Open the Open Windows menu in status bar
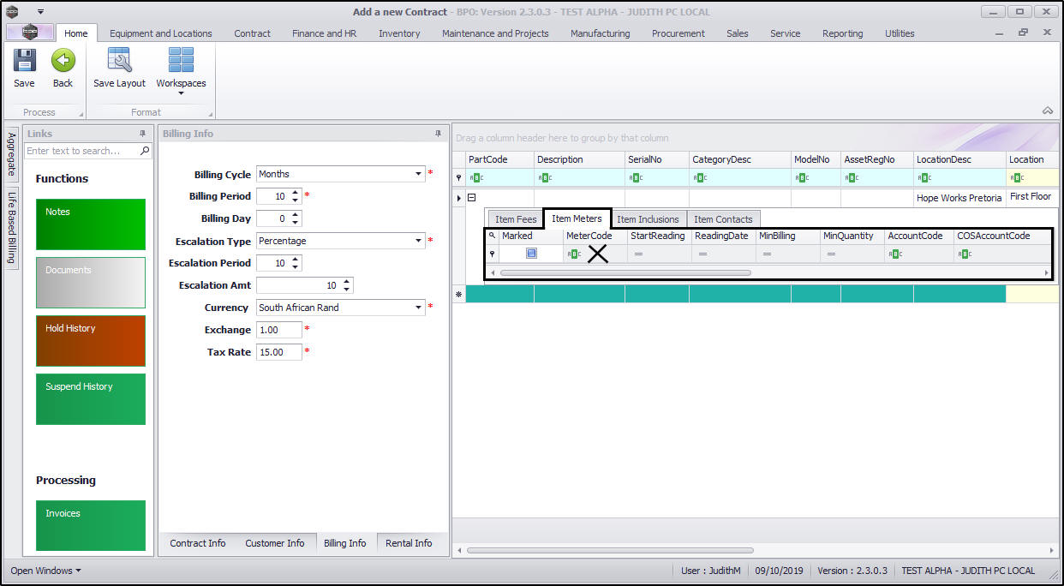This screenshot has height=586, width=1064. coord(46,571)
